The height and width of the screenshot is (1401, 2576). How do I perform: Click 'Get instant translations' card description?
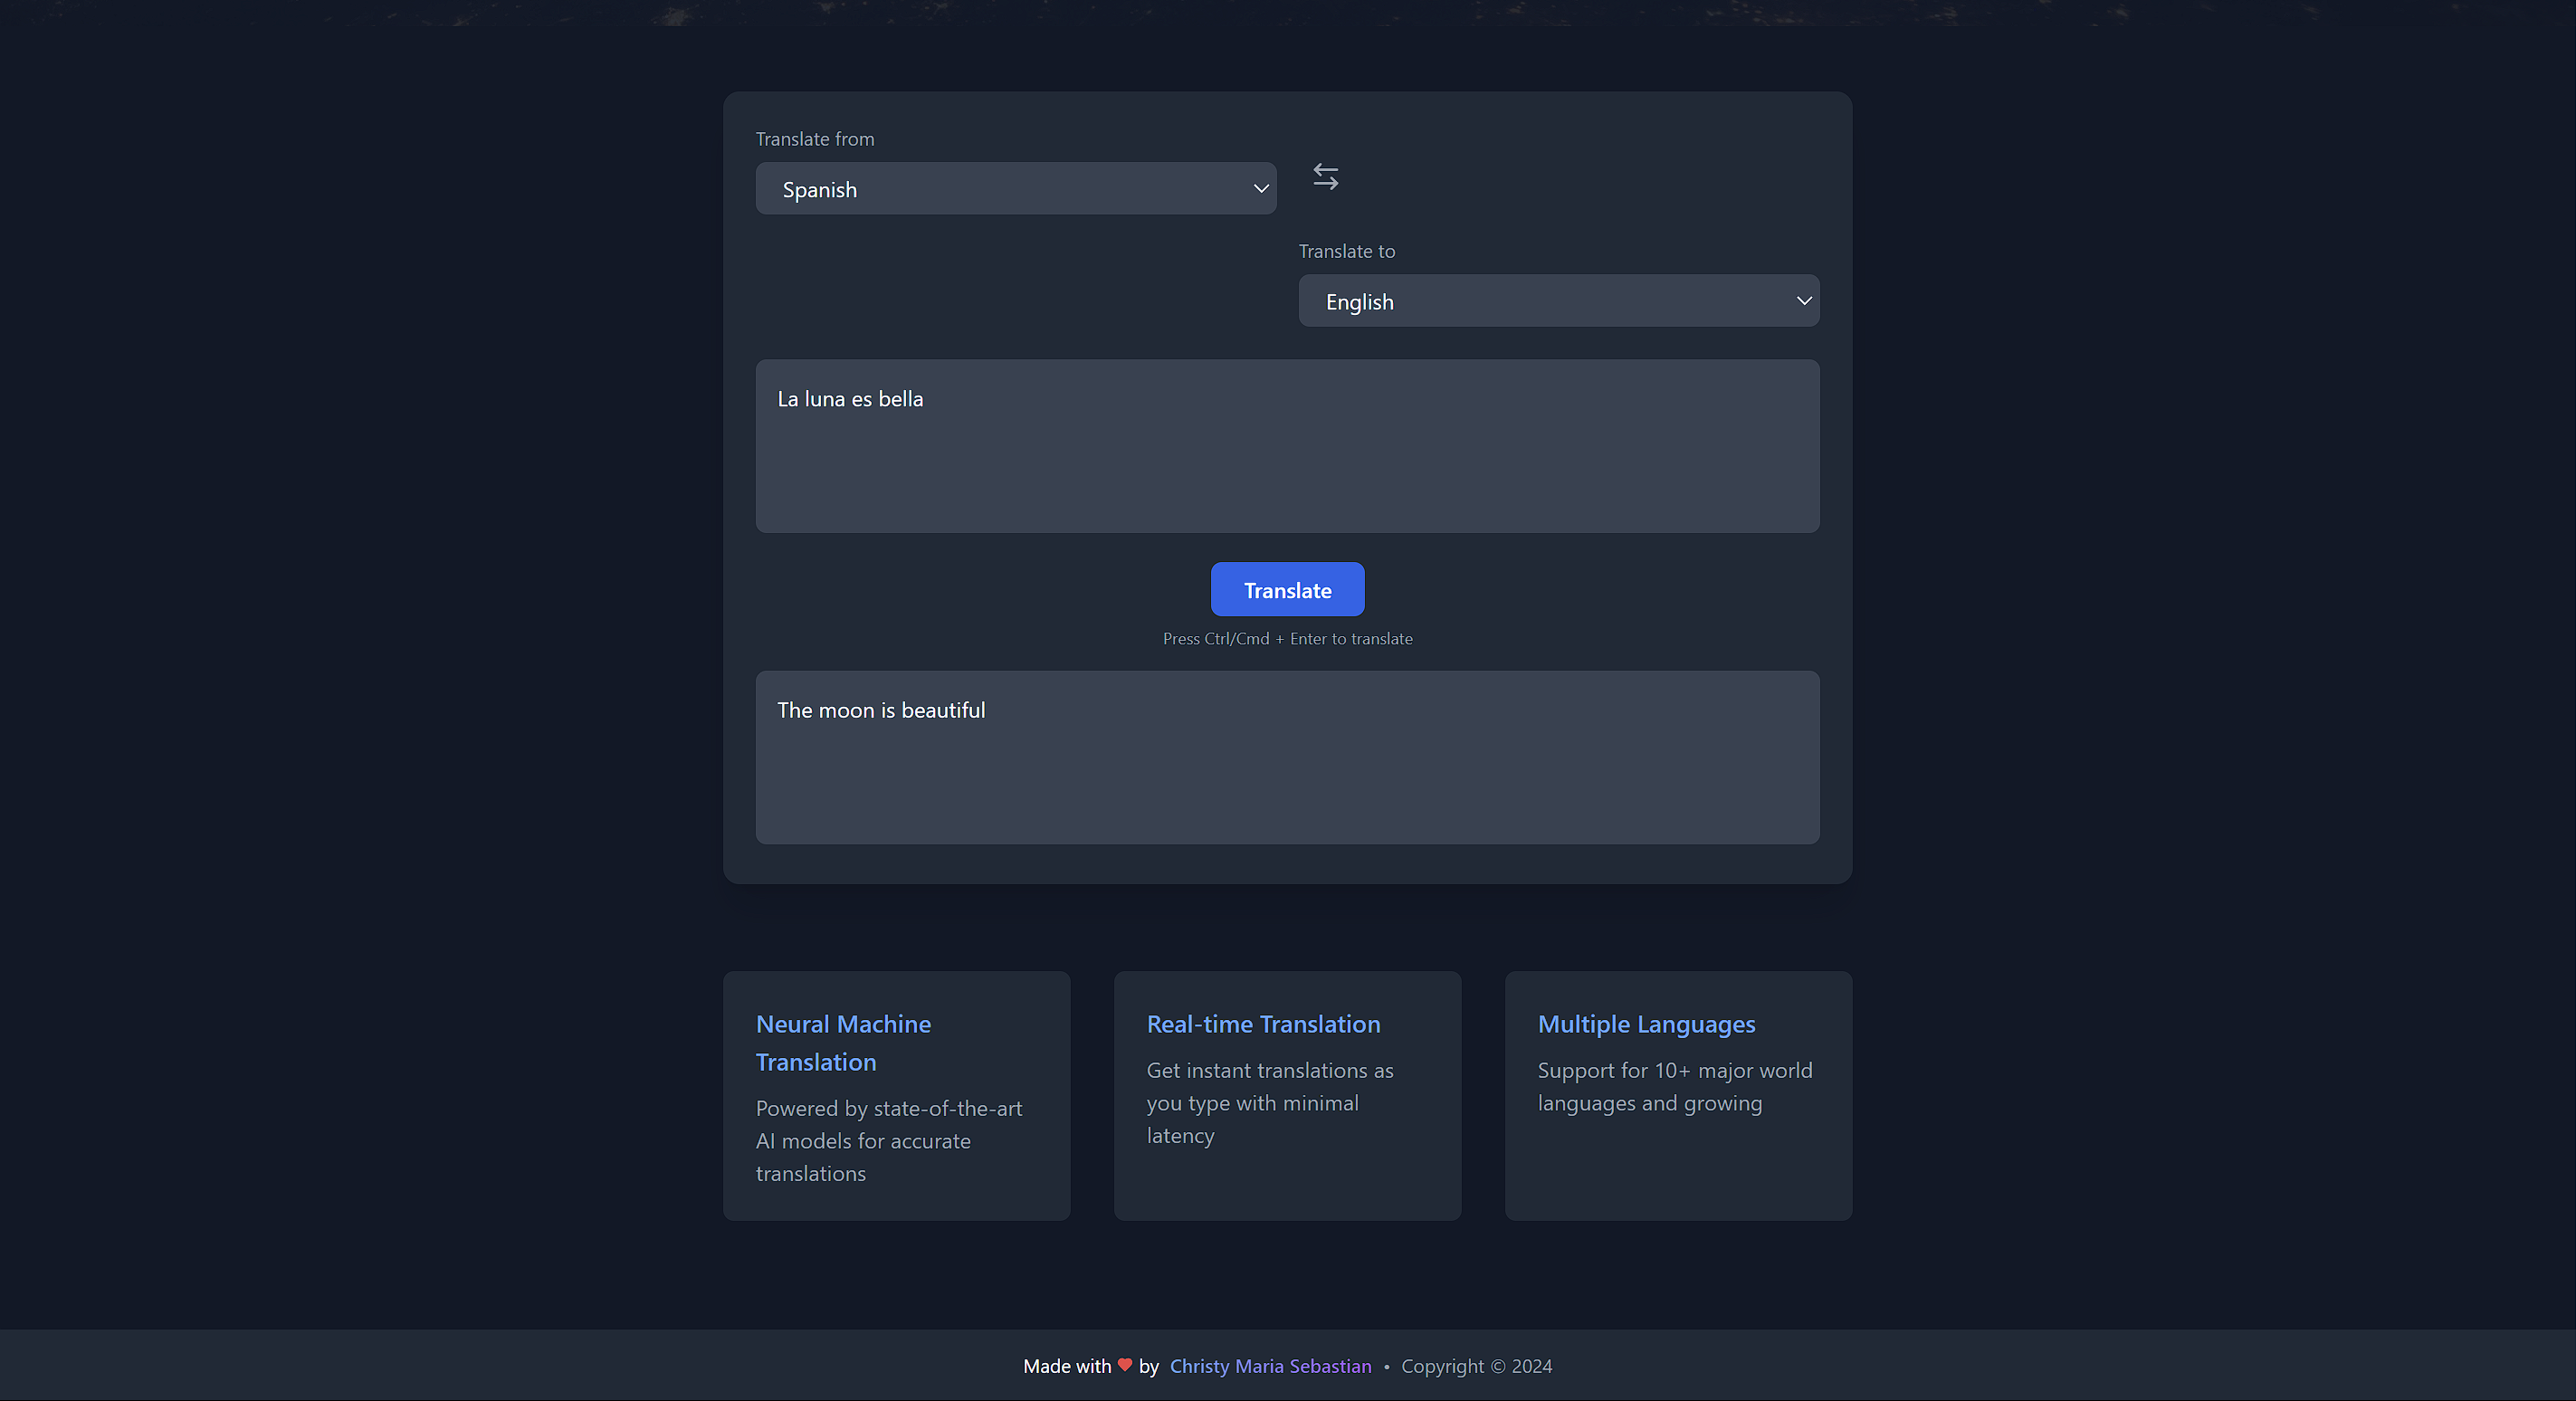(1268, 1102)
